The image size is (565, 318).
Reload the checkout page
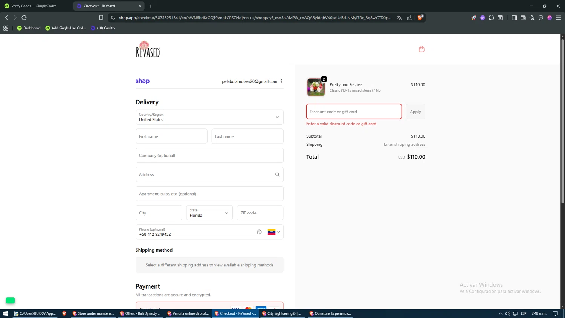pos(24,18)
